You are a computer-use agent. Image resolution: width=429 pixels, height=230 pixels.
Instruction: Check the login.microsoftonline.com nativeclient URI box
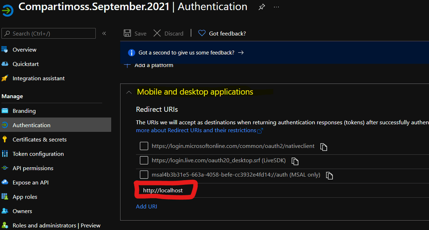pos(144,146)
